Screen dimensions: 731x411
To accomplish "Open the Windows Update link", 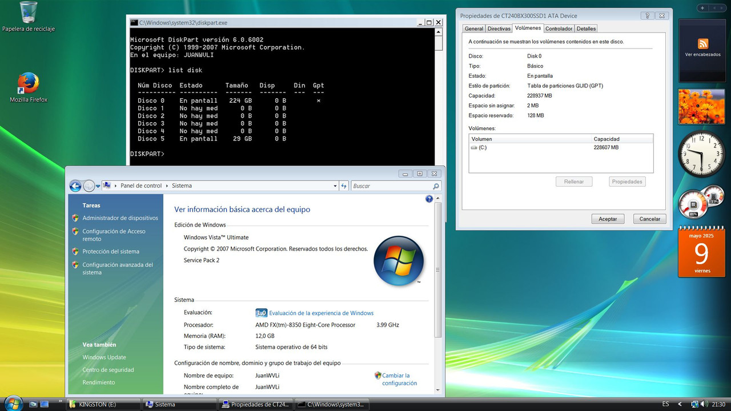I will pos(105,357).
